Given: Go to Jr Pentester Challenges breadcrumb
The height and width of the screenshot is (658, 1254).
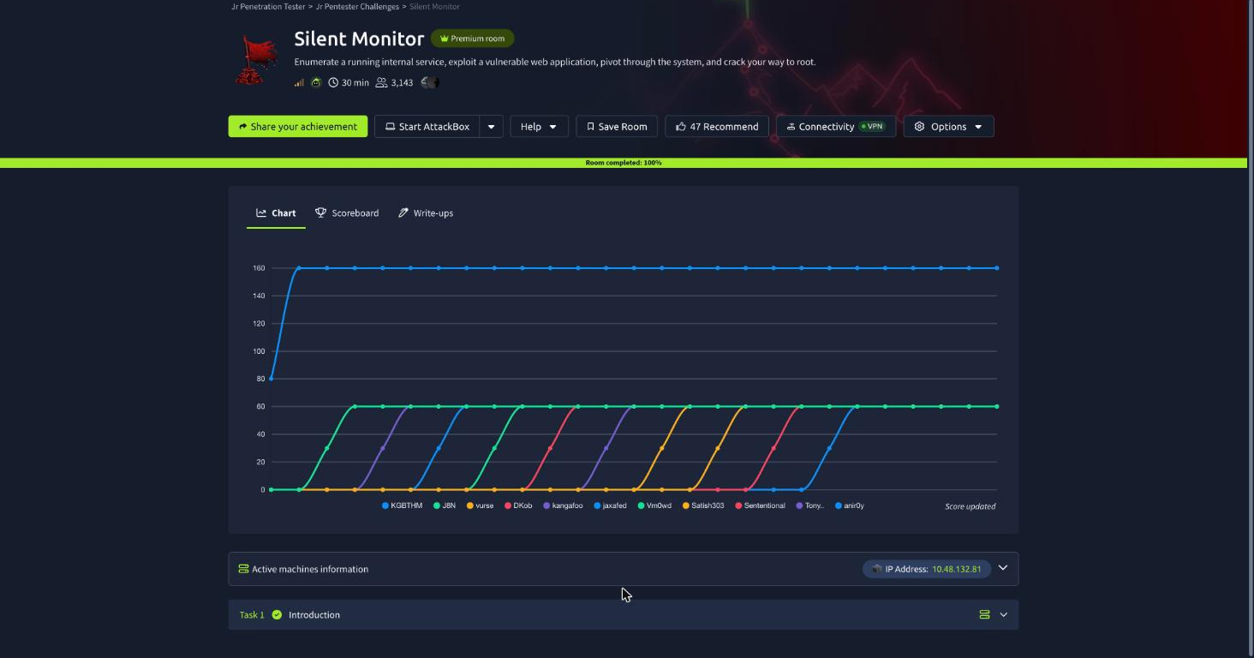Looking at the screenshot, I should point(358,7).
